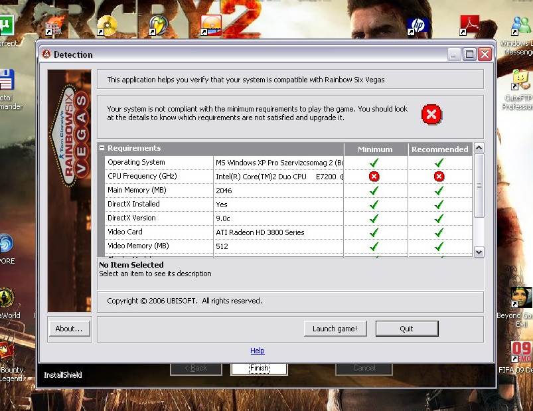Viewport: 533px width, 411px height.
Task: Click the Quit button
Action: click(x=406, y=329)
